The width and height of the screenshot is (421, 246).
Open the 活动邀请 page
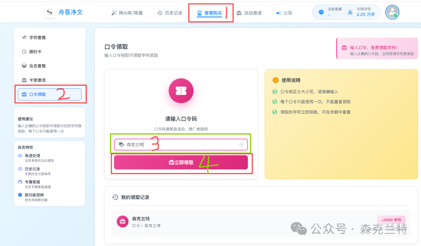click(249, 13)
